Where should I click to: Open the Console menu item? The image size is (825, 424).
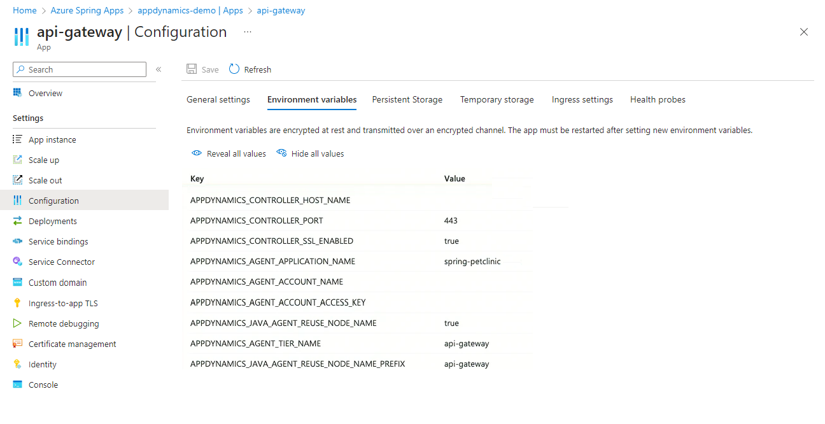(43, 385)
